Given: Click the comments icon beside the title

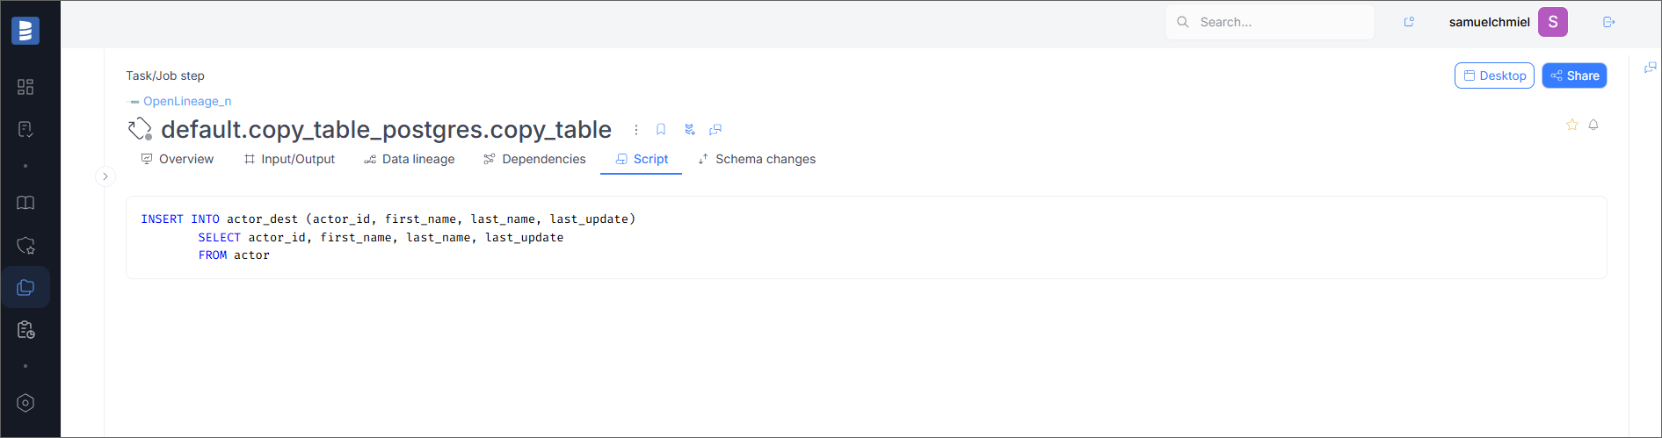Looking at the screenshot, I should pos(715,129).
